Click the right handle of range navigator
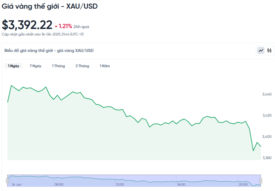Screen dimensions: 275x191 click(x=261, y=181)
